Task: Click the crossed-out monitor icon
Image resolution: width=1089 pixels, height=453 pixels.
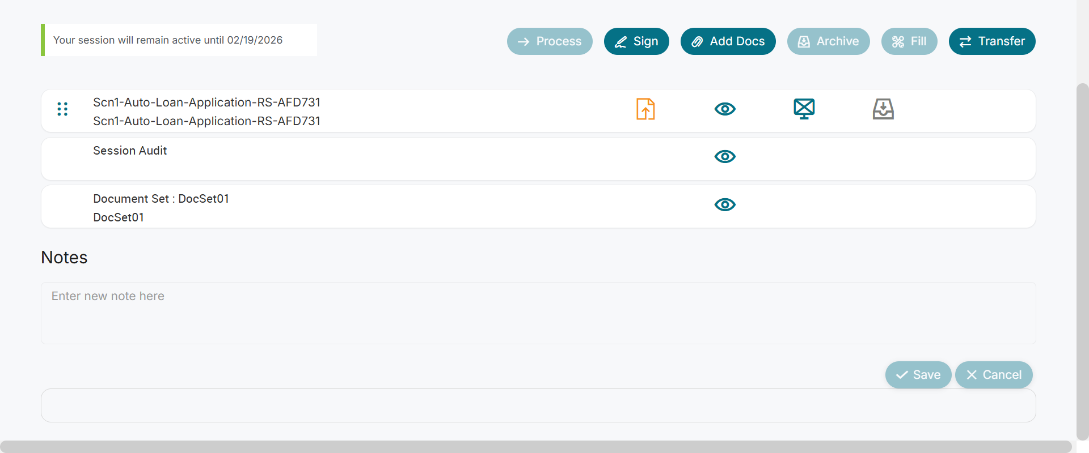Action: pyautogui.click(x=804, y=109)
